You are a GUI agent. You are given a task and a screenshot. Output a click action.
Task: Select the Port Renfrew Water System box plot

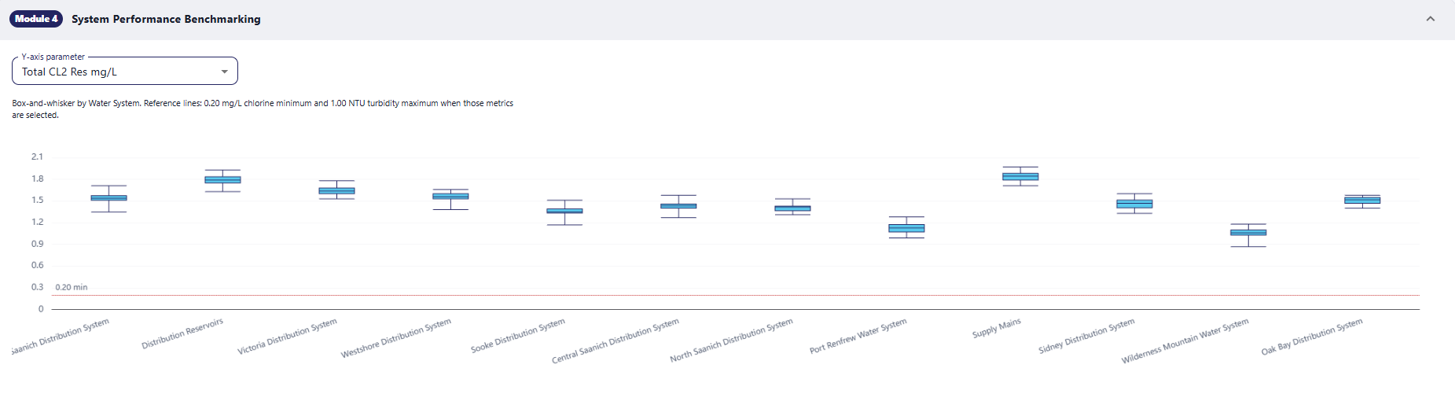(906, 228)
